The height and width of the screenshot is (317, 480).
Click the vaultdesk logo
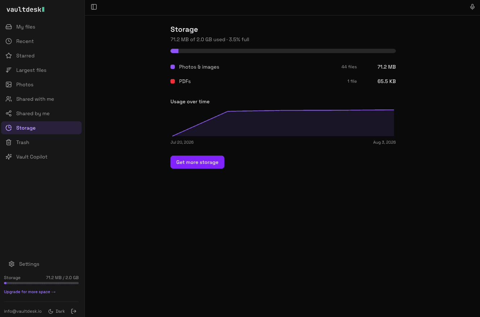coord(26,9)
